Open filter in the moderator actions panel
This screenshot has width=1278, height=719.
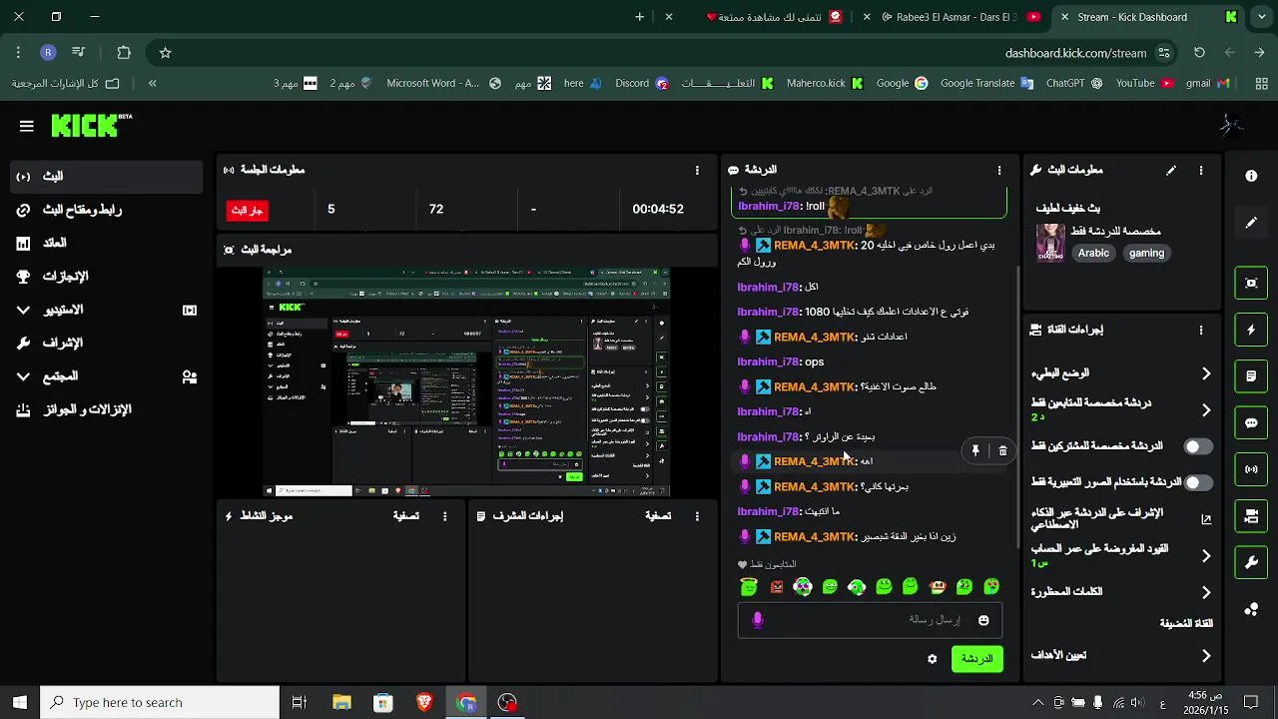coord(658,516)
